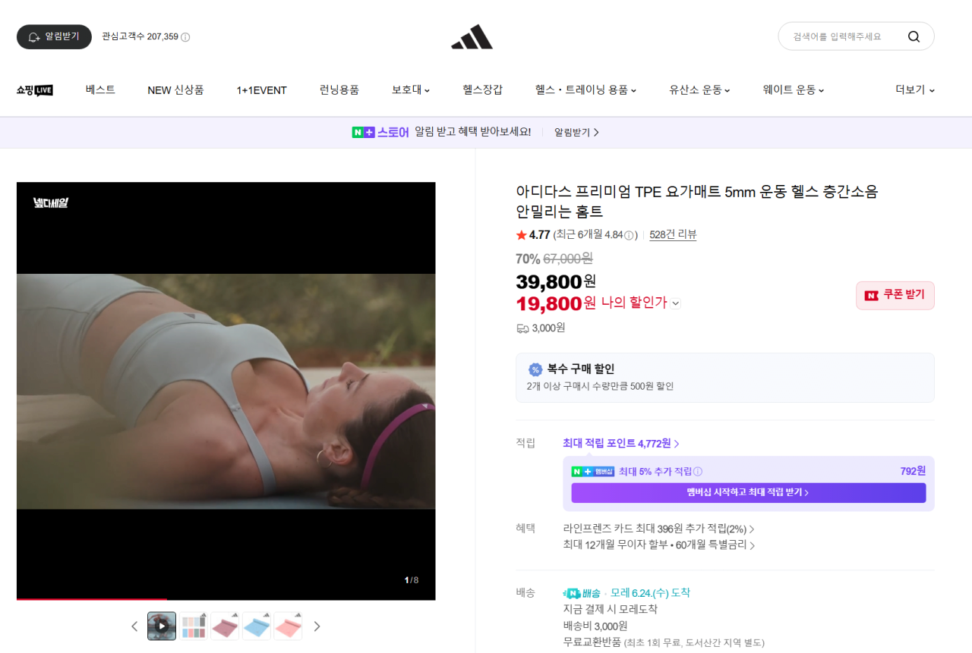Click the N배송 delivery badge
Viewport: 972px width, 653px height.
coord(582,593)
